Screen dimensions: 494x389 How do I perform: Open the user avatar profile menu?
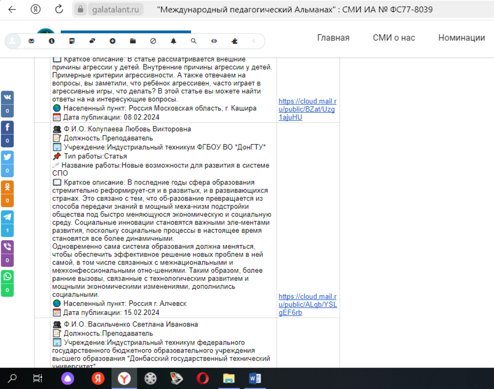pos(12,41)
